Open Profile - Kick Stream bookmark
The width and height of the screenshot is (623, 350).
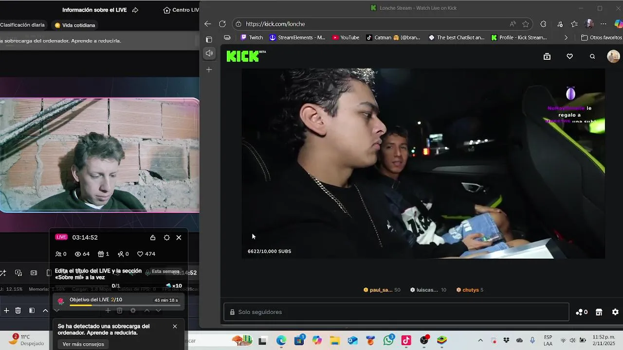coord(519,37)
